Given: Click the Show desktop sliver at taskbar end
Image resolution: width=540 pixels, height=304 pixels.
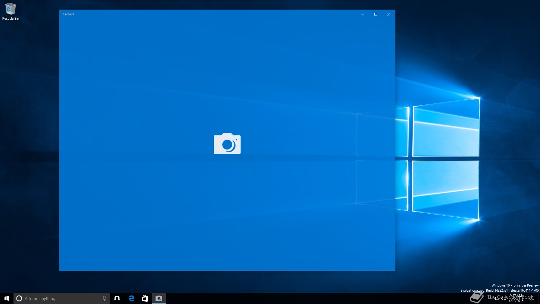Looking at the screenshot, I should pos(539,298).
